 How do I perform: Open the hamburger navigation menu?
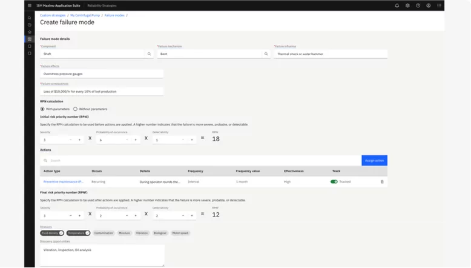click(30, 5)
